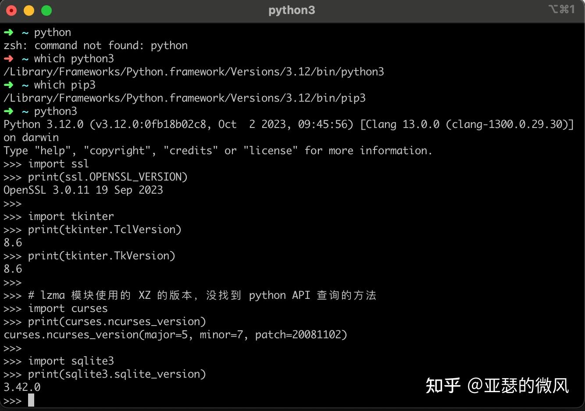Click the 'import tkinter' command line
Viewport: 585px width, 411px height.
[71, 216]
